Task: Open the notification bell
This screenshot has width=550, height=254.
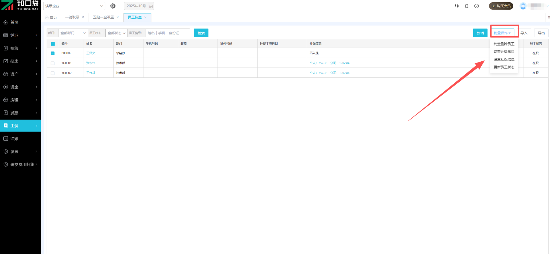Action: [467, 6]
